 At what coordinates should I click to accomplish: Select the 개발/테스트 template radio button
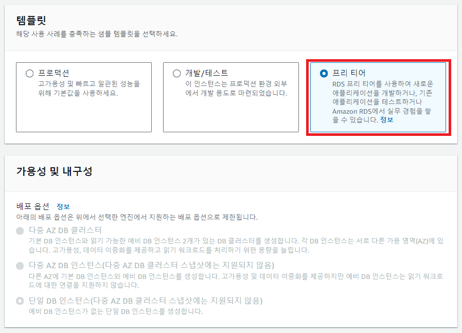coord(177,74)
